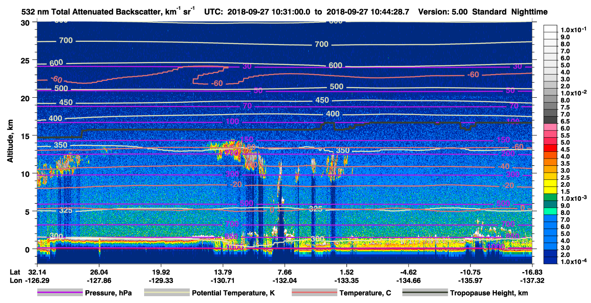Click longitude value '-126.29'
The image size is (591, 303).
[37, 280]
